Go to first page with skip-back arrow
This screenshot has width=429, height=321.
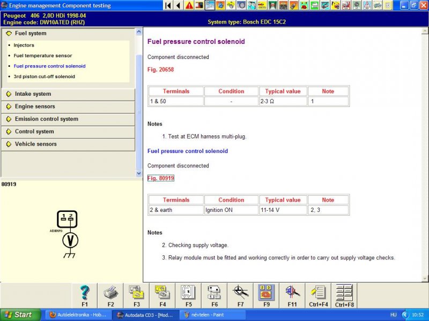tap(168, 5)
